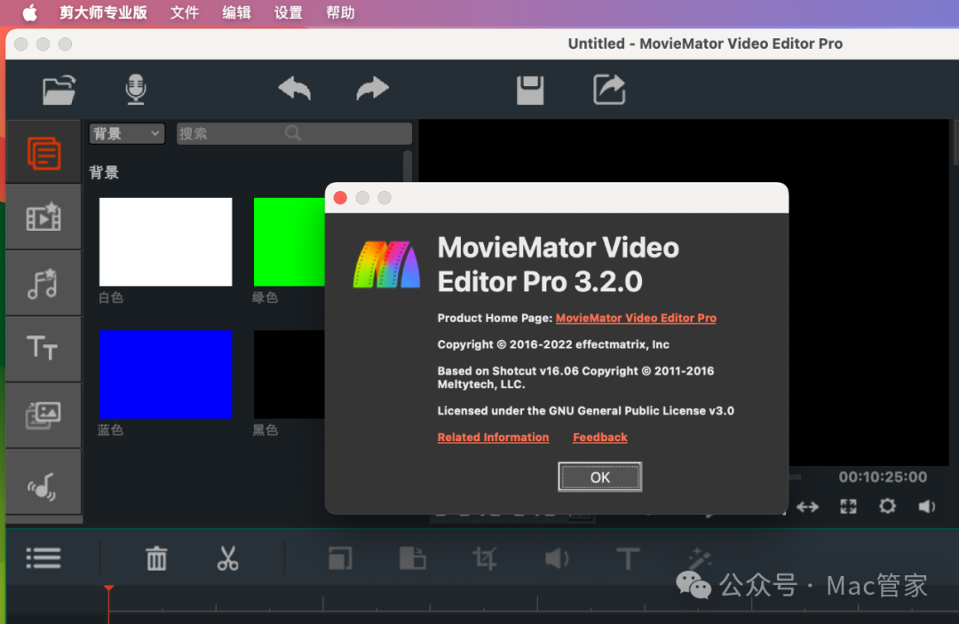Toggle fullscreen preview mode
Screen dimensions: 959x624
click(848, 506)
